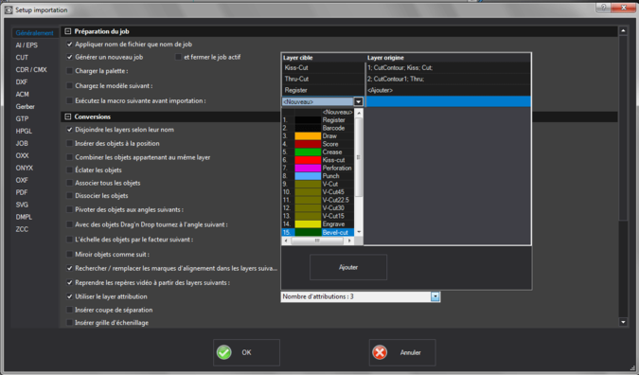This screenshot has height=375, width=639.
Task: Enable 'Miroir objets comme suit' checkbox
Action: (70, 255)
